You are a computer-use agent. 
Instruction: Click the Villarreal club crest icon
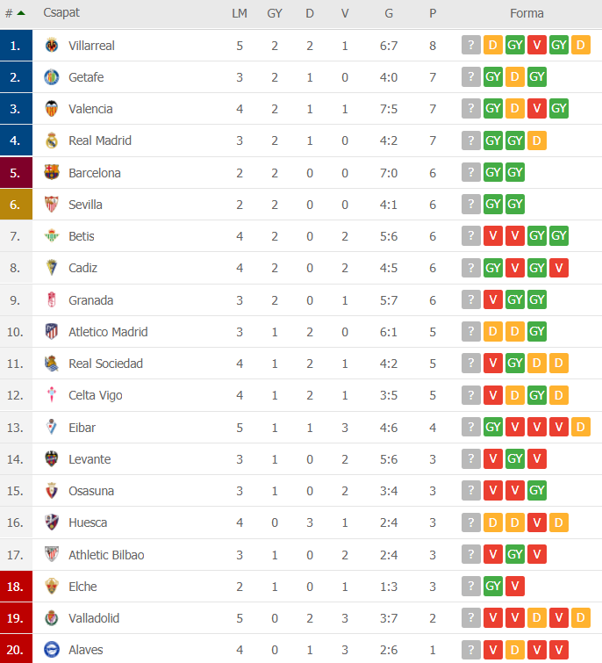coord(52,46)
